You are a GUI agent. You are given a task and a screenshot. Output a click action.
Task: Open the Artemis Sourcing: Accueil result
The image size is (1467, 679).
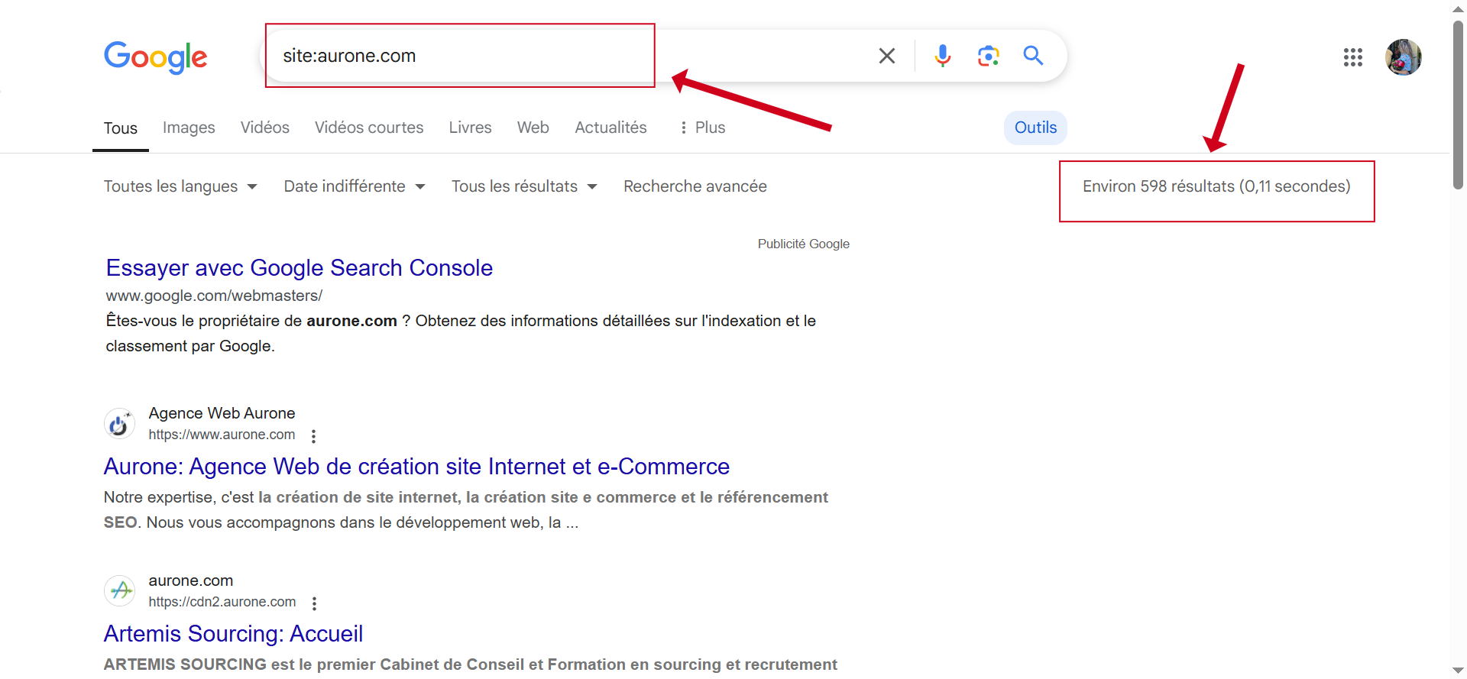pos(233,634)
